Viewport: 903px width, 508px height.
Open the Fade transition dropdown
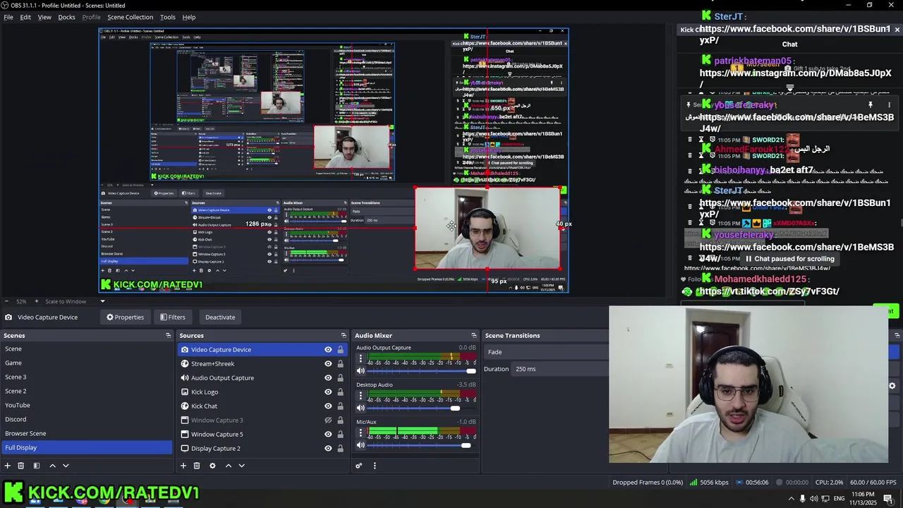547,352
